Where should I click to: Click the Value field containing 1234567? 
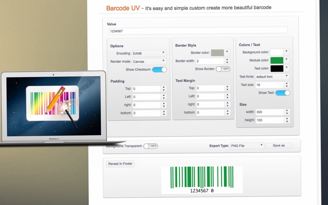coord(198,31)
